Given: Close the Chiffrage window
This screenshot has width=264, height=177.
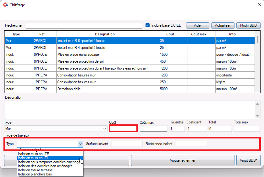Looking at the screenshot, I should coord(260,5).
